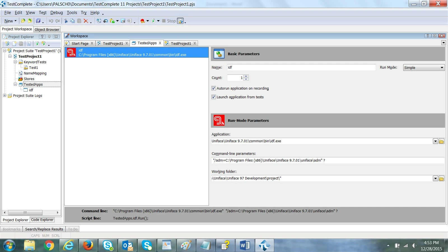Select NameMapping in the project tree
448x252 pixels.
35,73
